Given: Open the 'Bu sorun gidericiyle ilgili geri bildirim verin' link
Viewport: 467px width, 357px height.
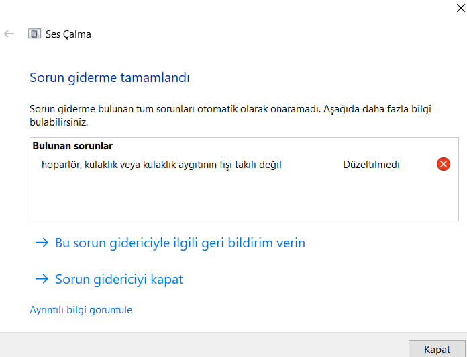Looking at the screenshot, I should coord(180,243).
